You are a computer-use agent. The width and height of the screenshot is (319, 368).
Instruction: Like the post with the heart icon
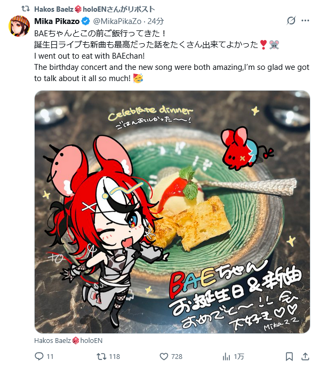[x=164, y=356]
